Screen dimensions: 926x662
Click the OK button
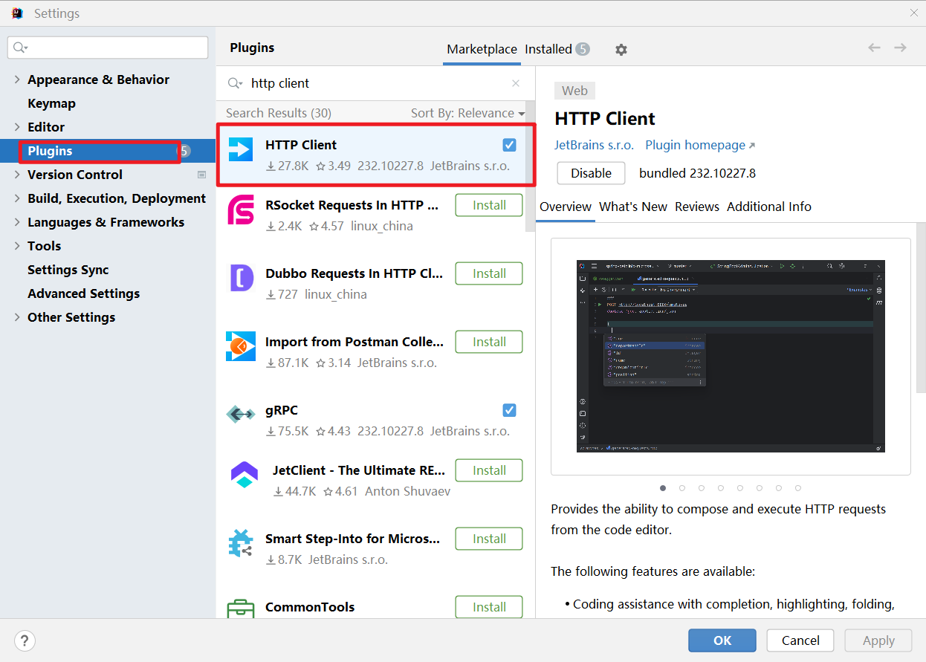point(722,640)
